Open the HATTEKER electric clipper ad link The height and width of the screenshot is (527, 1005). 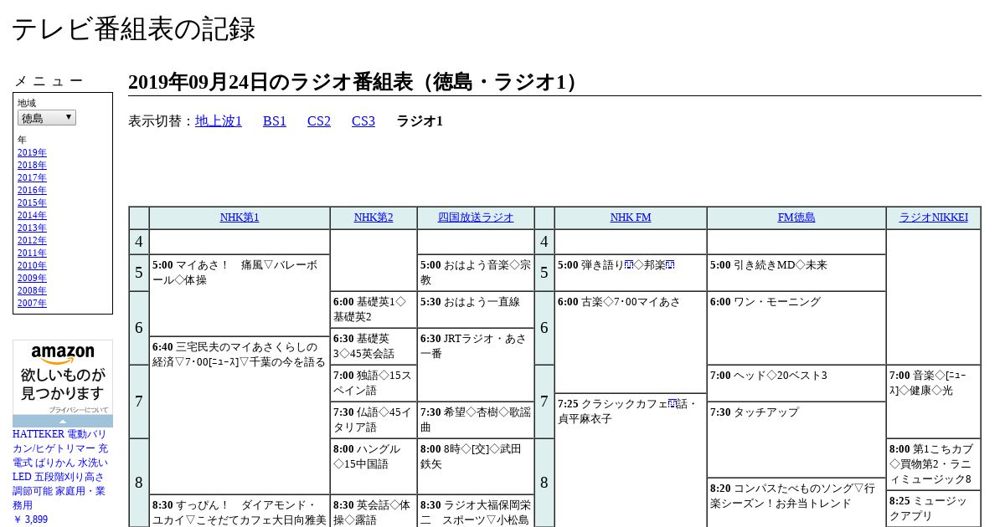60,469
